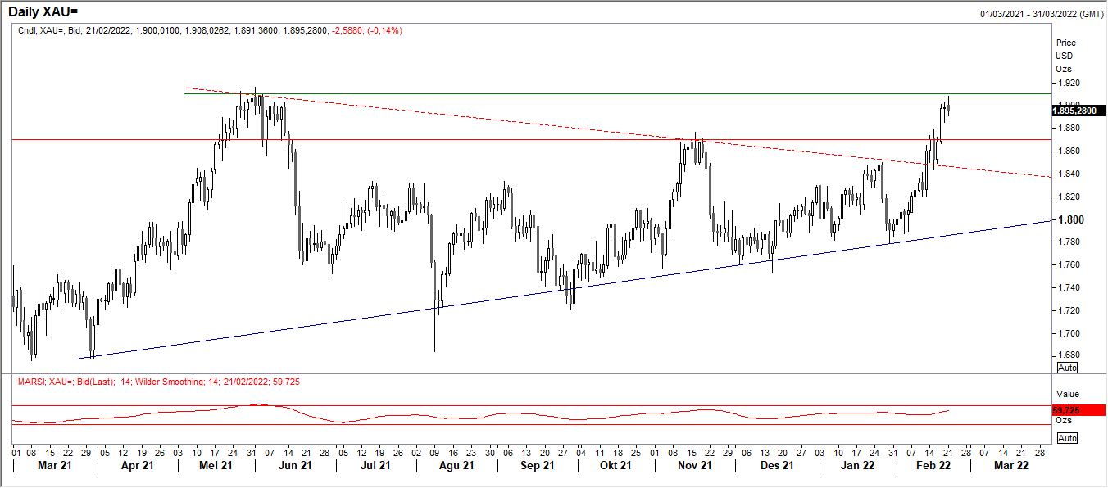The height and width of the screenshot is (488, 1108).
Task: Click the "Okt 21" month label
Action: point(615,466)
